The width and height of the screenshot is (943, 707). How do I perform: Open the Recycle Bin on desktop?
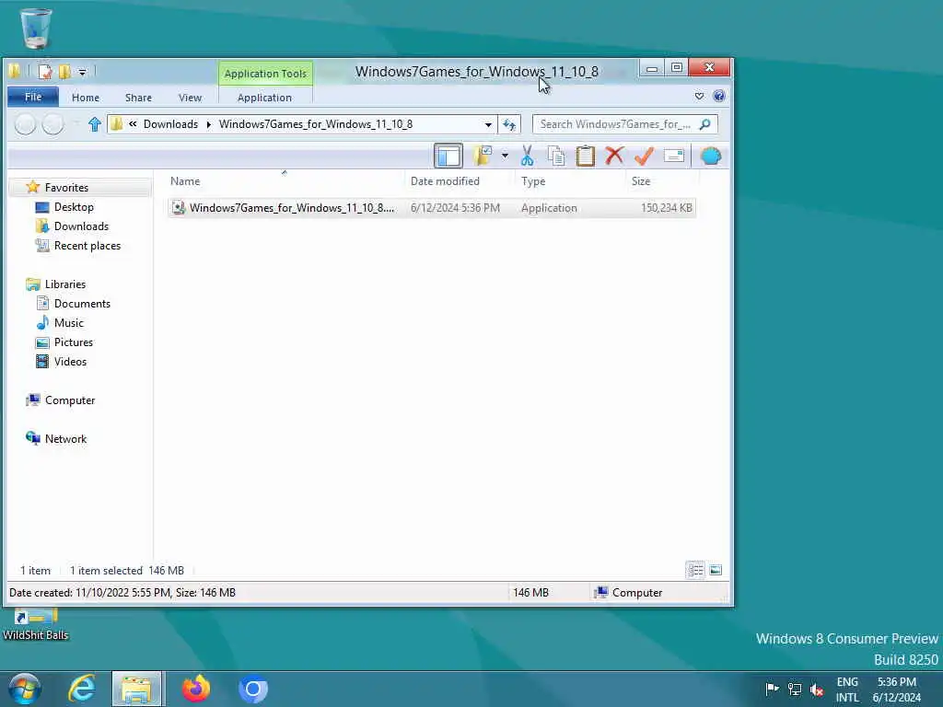pos(36,29)
